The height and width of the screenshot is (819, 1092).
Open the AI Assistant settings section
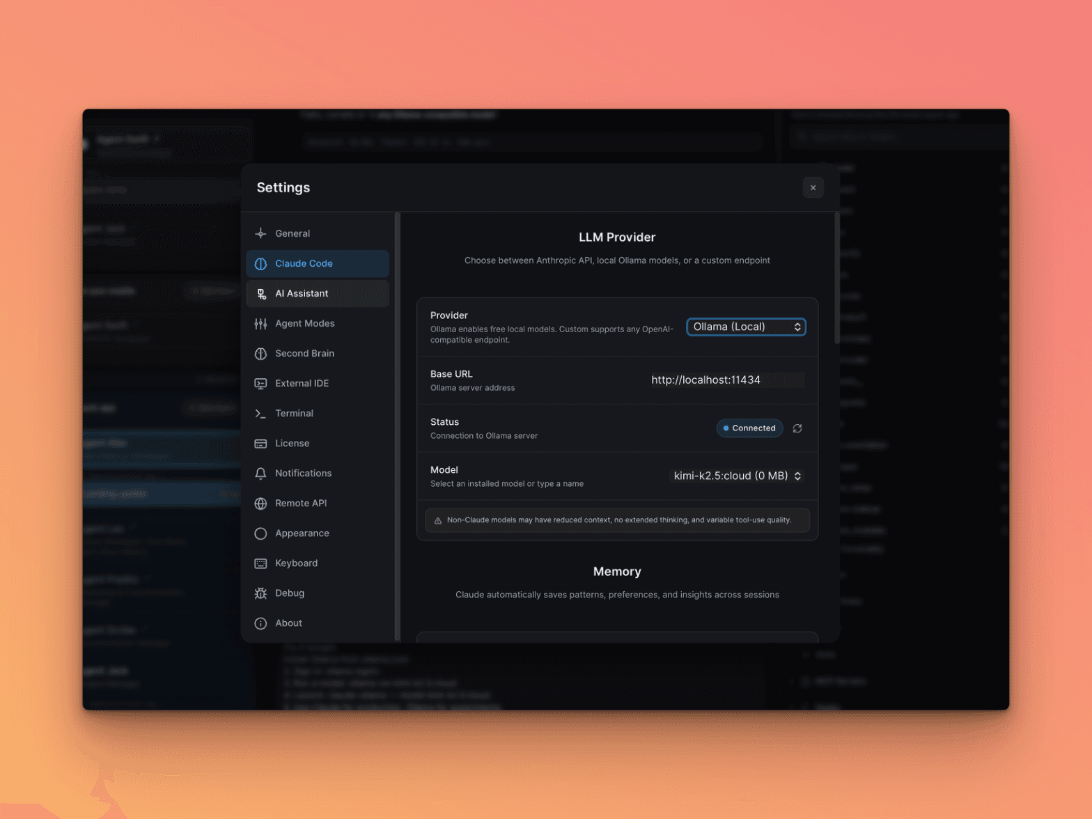[x=318, y=294]
